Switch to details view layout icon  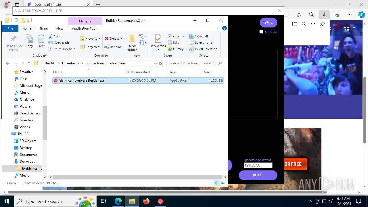coord(217,183)
